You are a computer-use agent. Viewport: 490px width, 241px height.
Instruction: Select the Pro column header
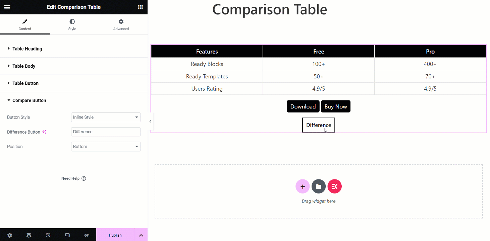[x=430, y=52]
